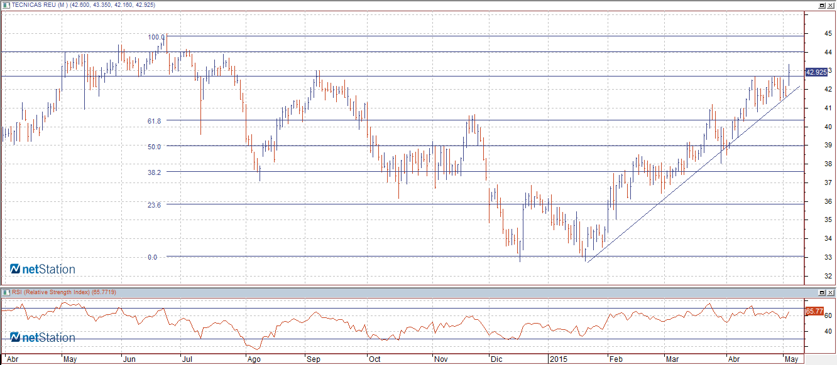Select the 50.0 Fibonacci retracement label
Screen dimensions: 837x365
[x=155, y=147]
